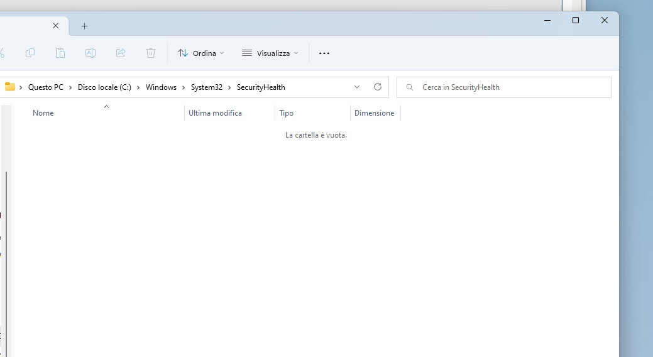653x357 pixels.
Task: Maximize the Explorer window
Action: pyautogui.click(x=576, y=20)
